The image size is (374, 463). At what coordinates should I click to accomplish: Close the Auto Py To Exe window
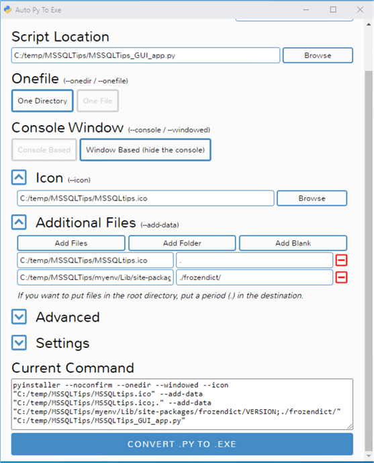tap(360, 9)
